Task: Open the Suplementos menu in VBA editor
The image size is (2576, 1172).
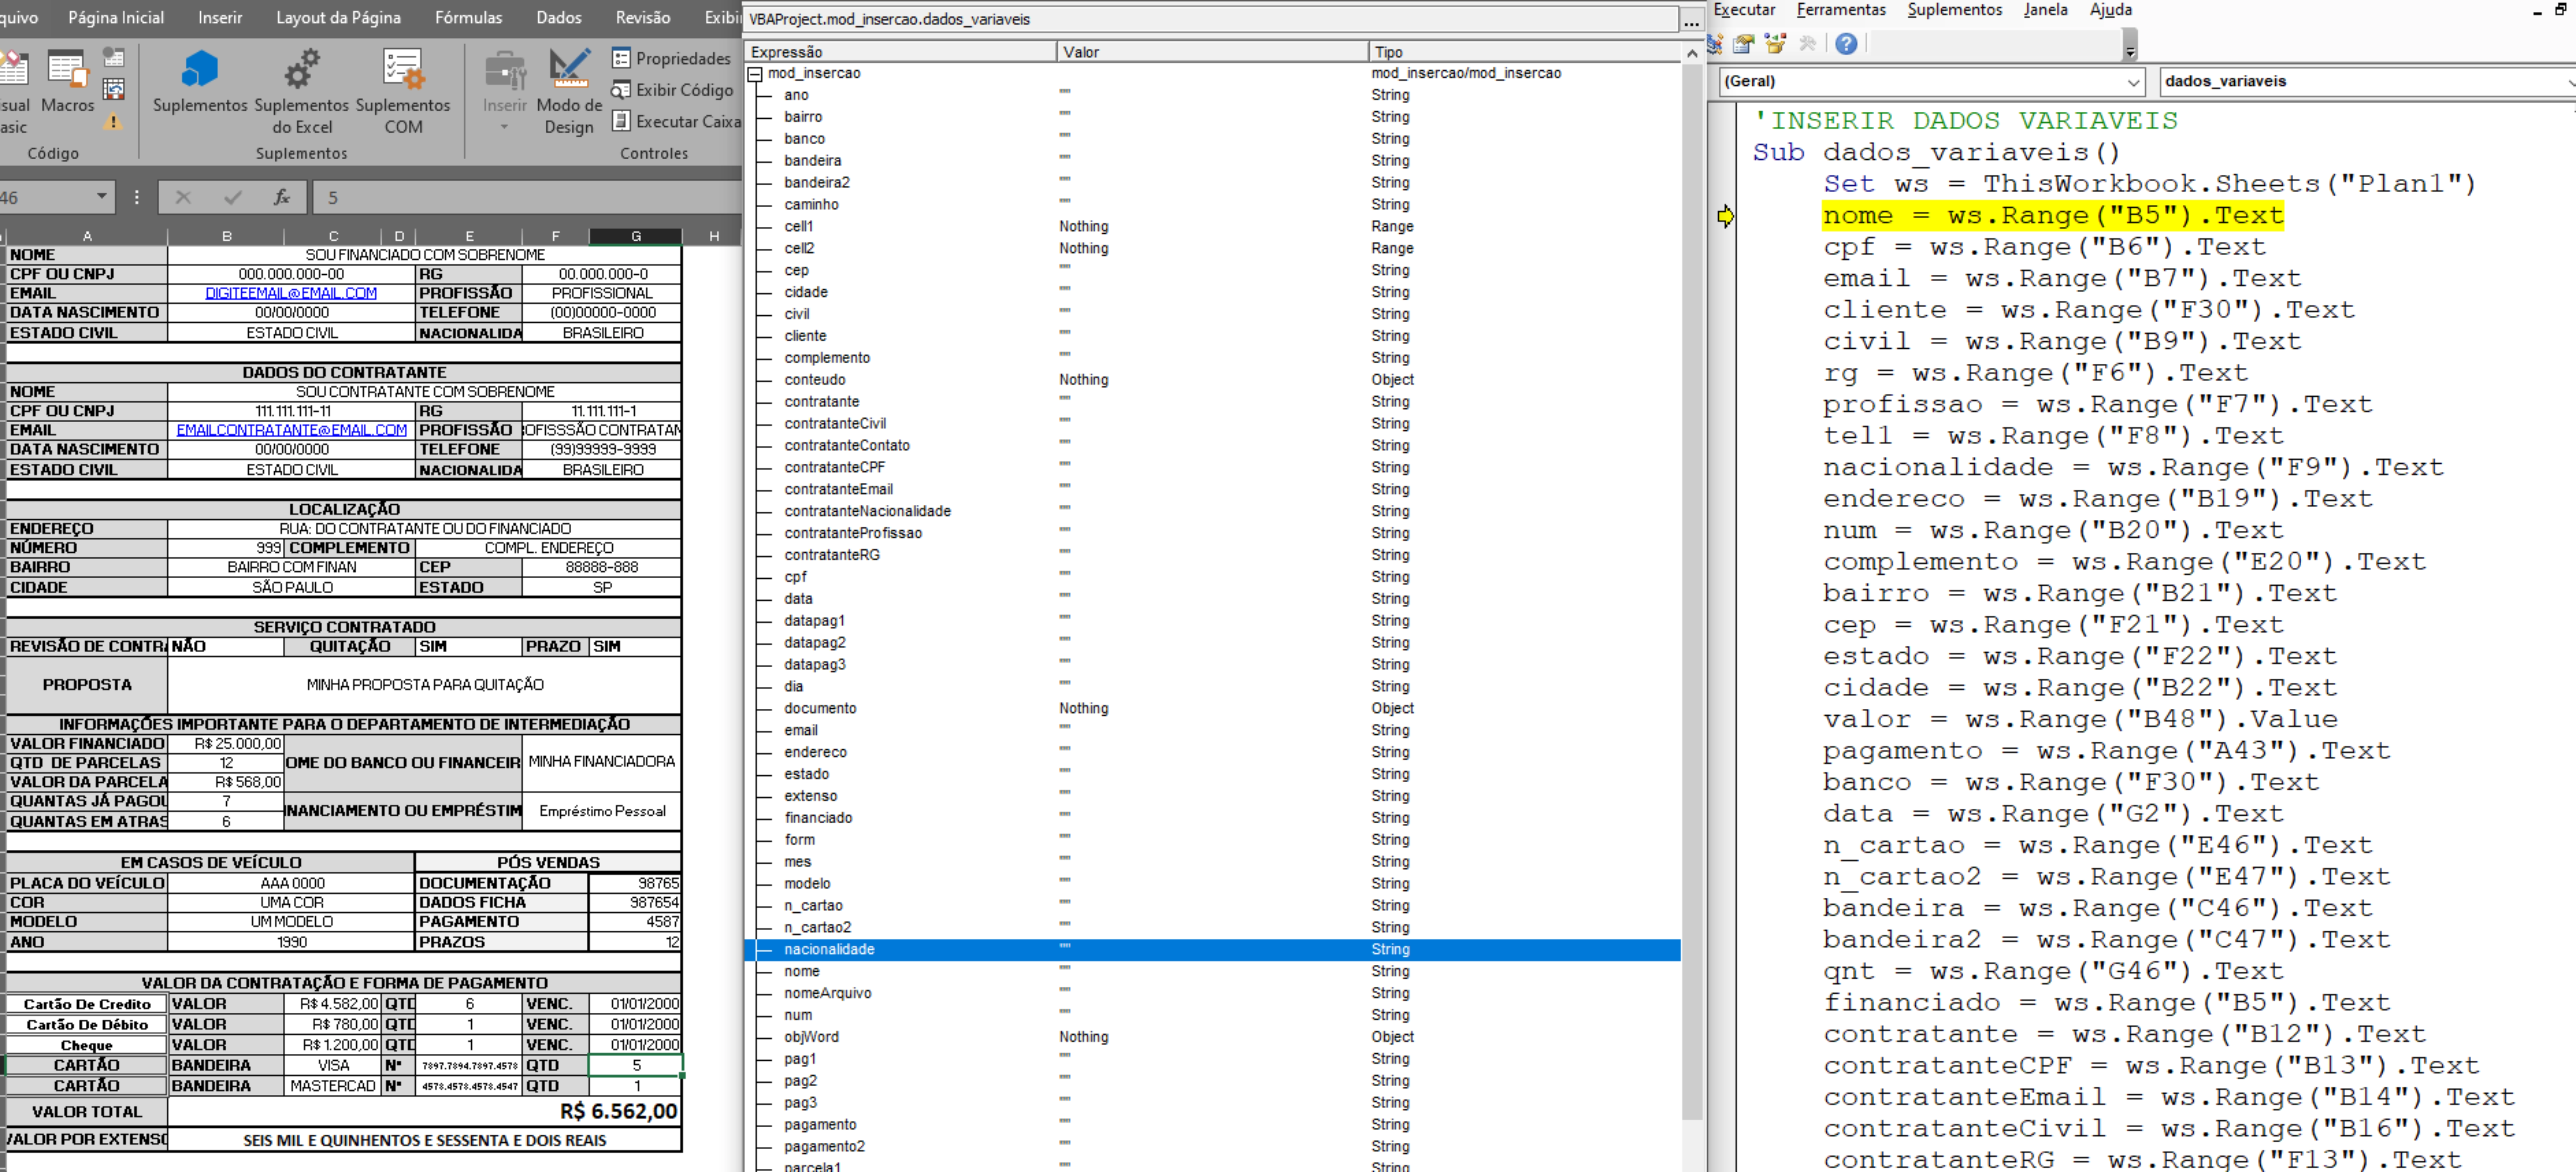Action: click(1955, 10)
